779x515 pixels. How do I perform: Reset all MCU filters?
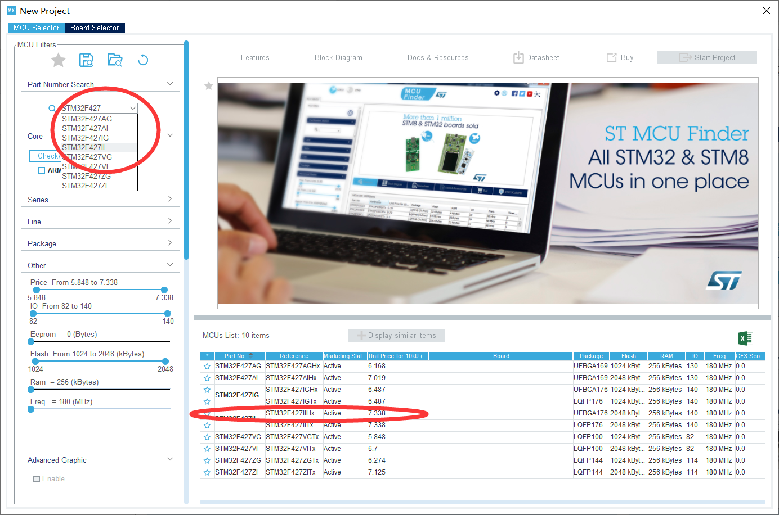(x=143, y=60)
